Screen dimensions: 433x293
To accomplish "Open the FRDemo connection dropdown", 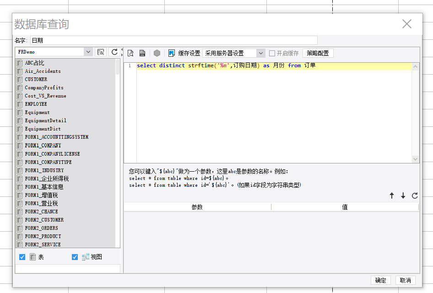I will pos(88,52).
